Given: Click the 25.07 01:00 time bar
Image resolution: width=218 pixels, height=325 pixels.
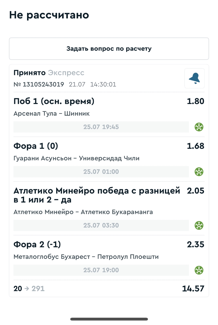Looking at the screenshot, I should point(101,172).
